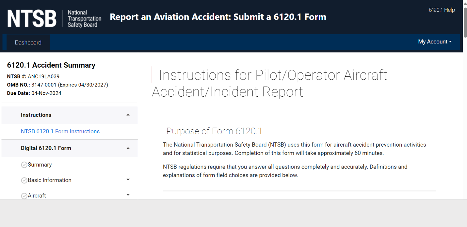This screenshot has height=227, width=467.
Task: Open the 6120.1 Help link
Action: 442,10
